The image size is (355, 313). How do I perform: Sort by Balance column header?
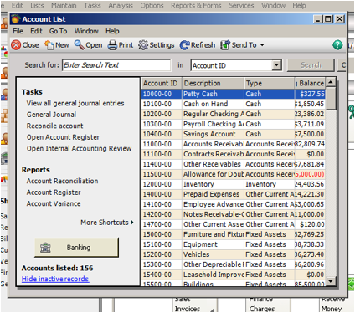pyautogui.click(x=310, y=83)
